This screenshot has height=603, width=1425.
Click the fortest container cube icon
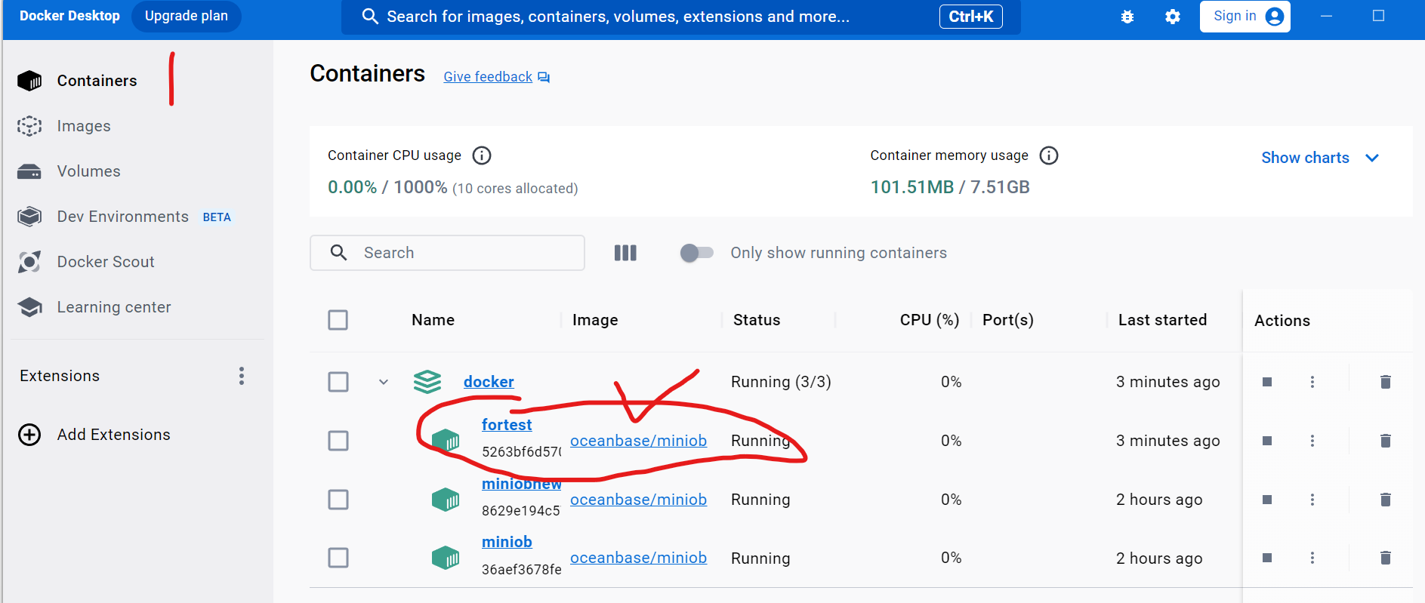tap(446, 440)
